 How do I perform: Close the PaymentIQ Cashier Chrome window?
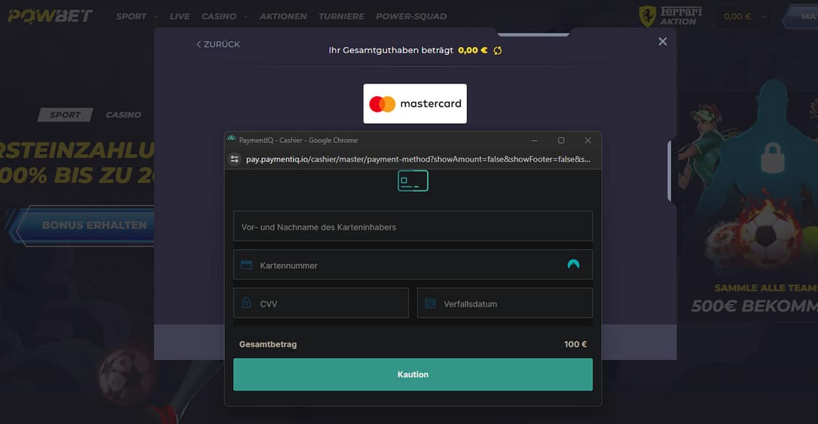(588, 140)
